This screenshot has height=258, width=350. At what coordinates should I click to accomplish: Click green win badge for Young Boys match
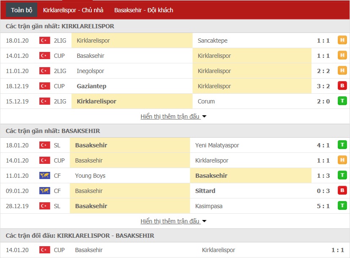342,175
